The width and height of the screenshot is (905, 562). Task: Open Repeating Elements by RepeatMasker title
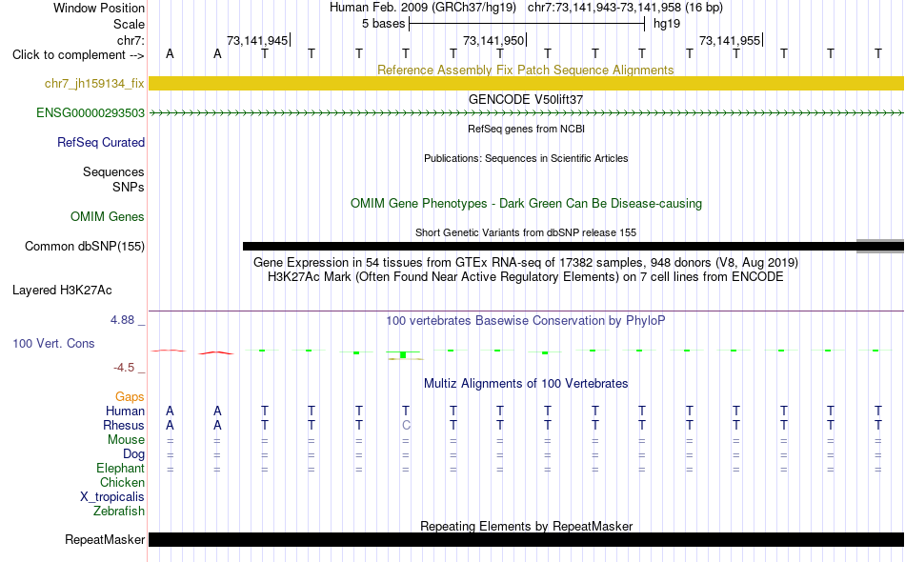point(526,527)
